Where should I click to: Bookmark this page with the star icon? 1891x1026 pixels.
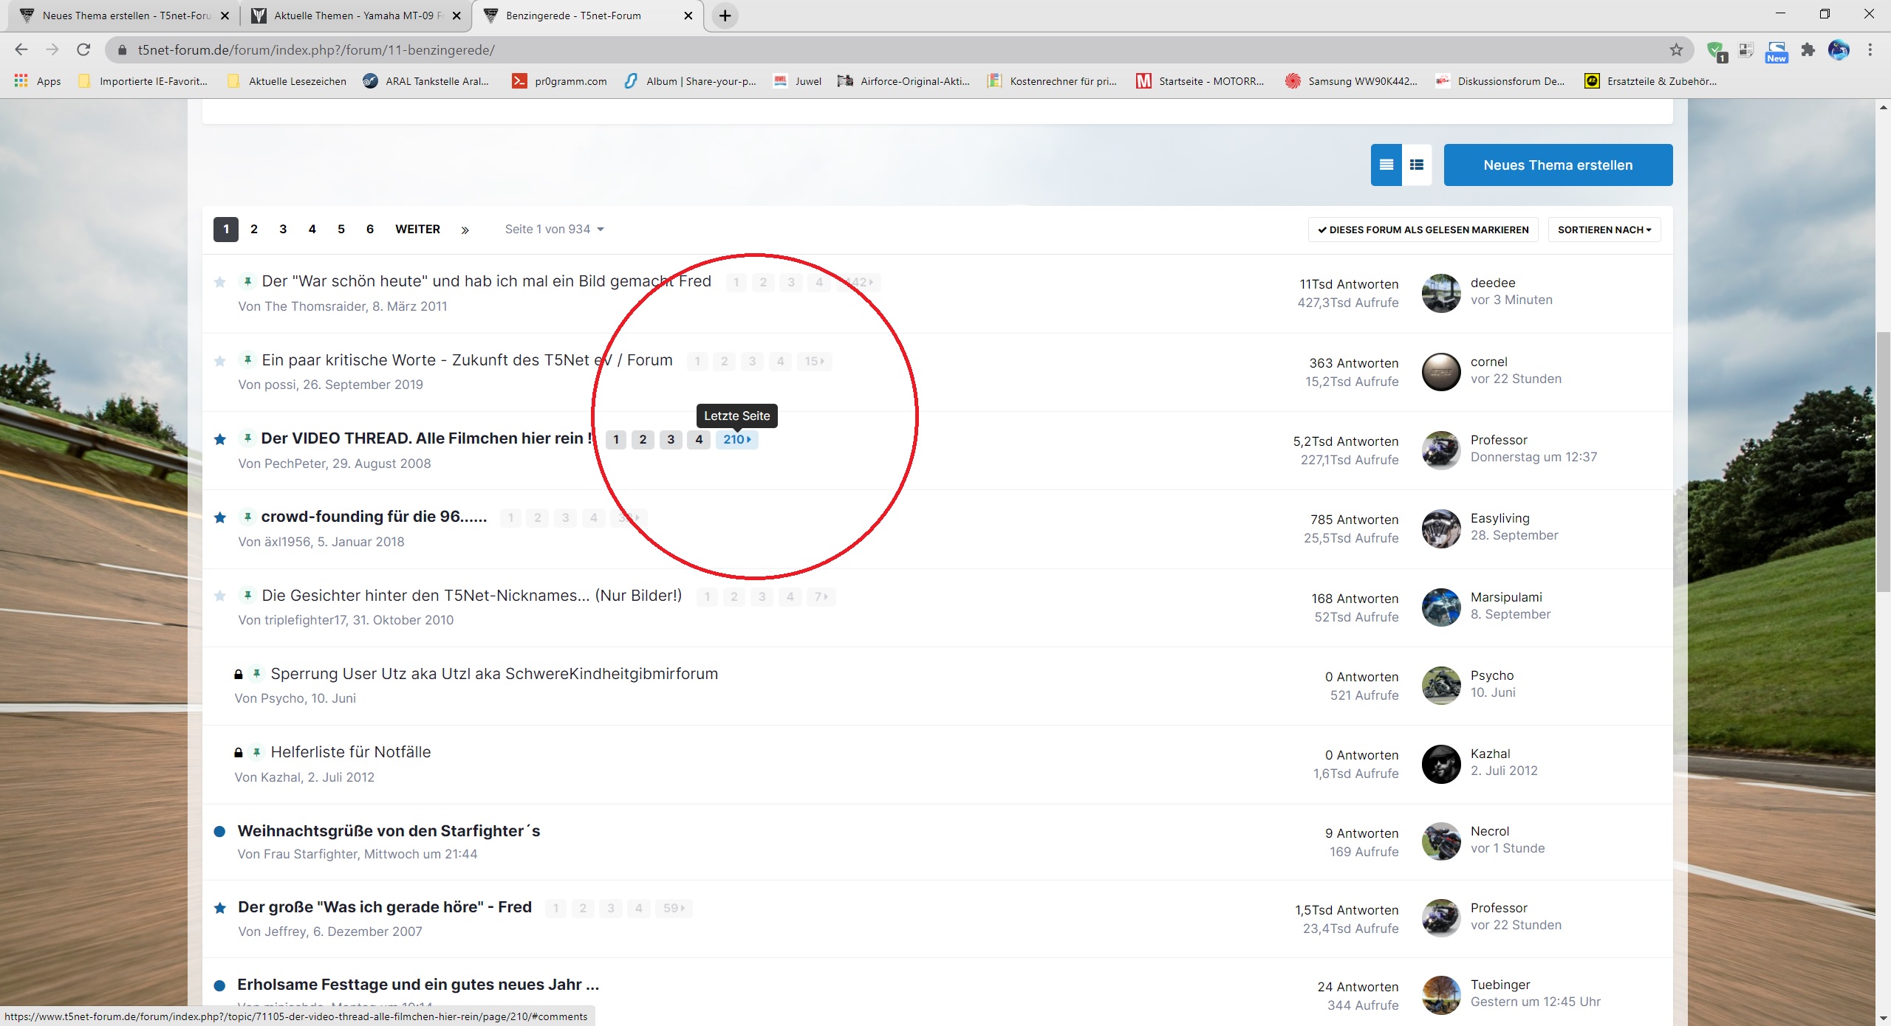pyautogui.click(x=1676, y=49)
